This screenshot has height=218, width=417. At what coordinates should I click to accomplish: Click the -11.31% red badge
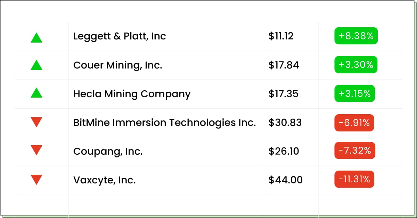pyautogui.click(x=354, y=179)
